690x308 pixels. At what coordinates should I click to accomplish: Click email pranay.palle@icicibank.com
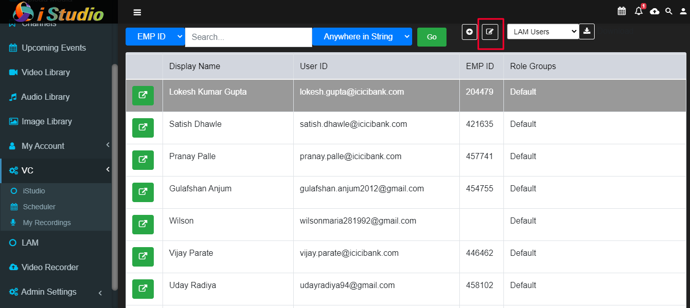coord(351,157)
